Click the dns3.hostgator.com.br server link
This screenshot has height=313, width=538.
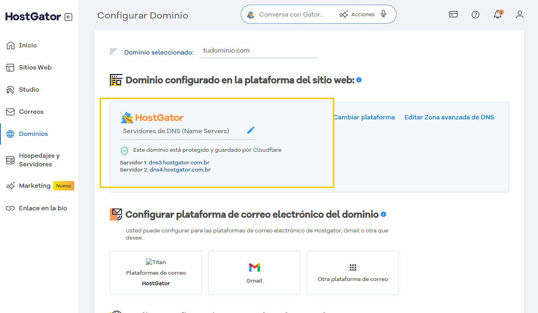[179, 162]
